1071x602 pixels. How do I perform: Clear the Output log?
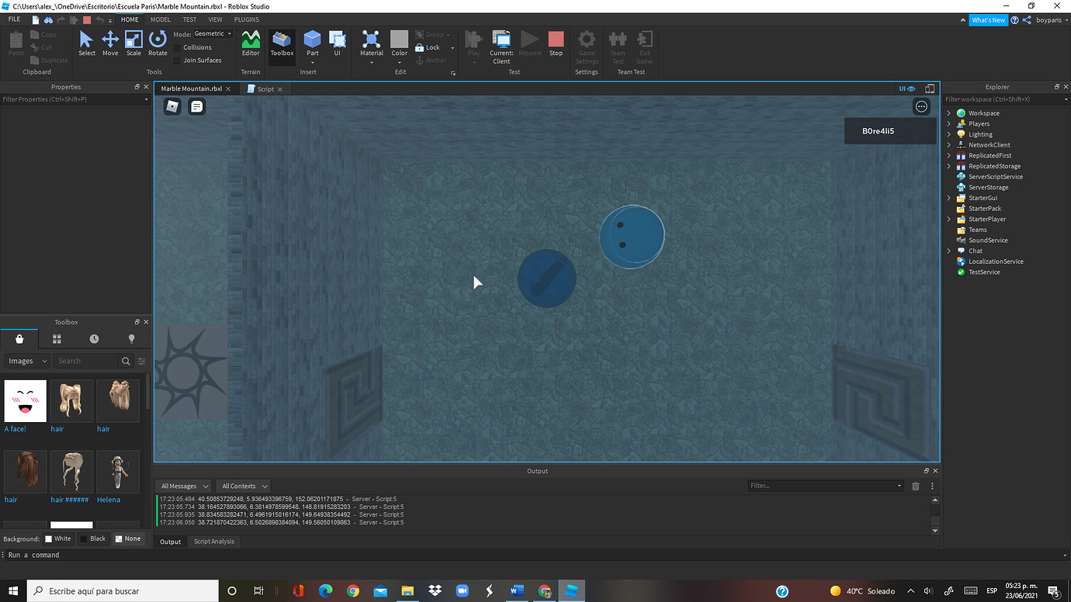tap(916, 486)
